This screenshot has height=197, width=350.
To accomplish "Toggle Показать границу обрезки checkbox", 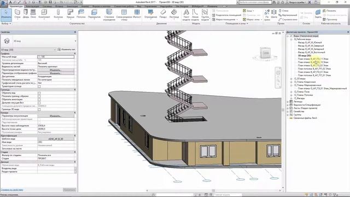I will pos(39,96).
